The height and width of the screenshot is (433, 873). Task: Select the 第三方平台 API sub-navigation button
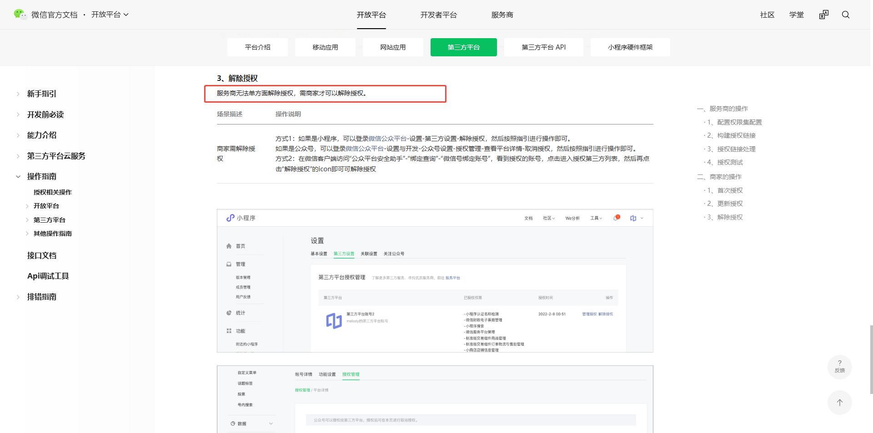tap(544, 47)
